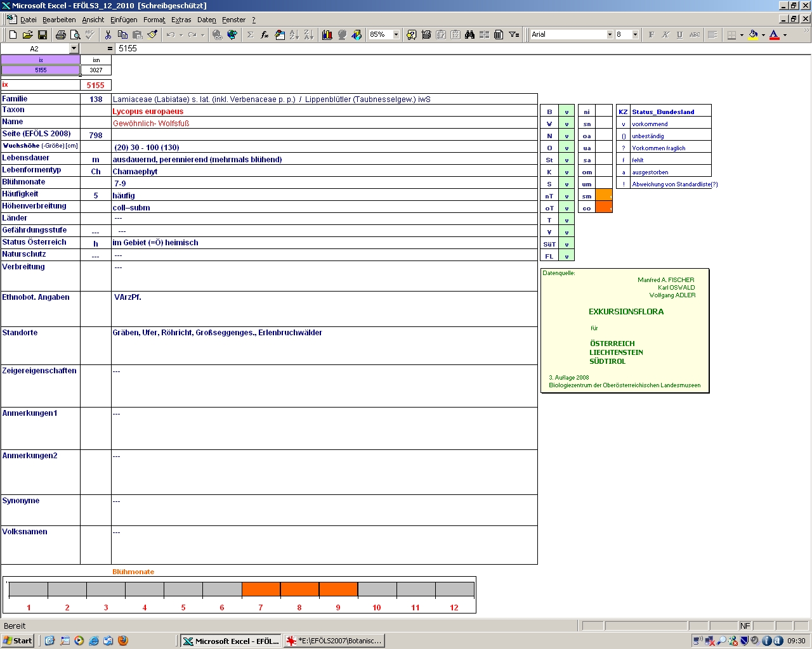The image size is (812, 649).
Task: Select cell 'Gewöhnlich- Wolfsfuß'
Action: [x=324, y=123]
